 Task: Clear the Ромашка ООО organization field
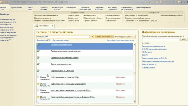93,37
